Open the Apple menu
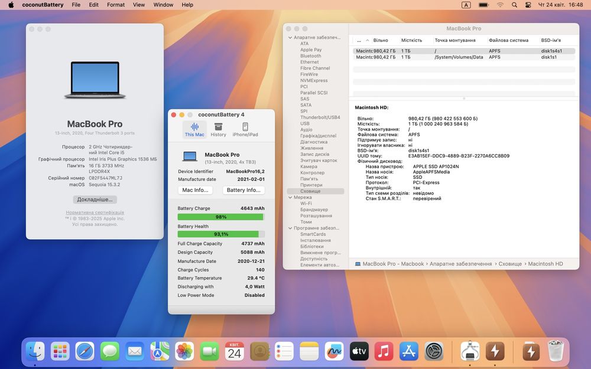 click(x=11, y=5)
